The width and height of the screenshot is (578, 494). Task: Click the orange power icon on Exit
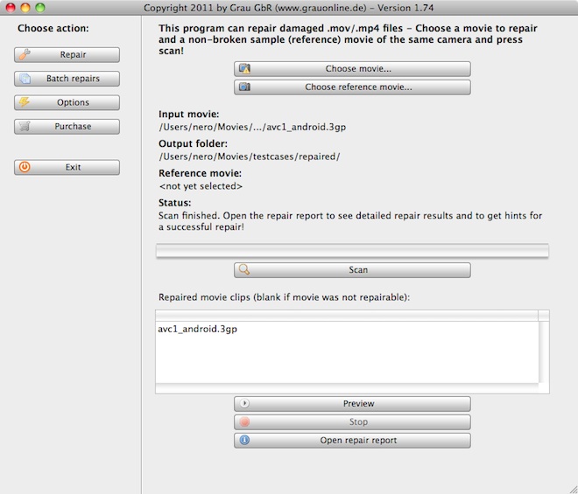(25, 167)
